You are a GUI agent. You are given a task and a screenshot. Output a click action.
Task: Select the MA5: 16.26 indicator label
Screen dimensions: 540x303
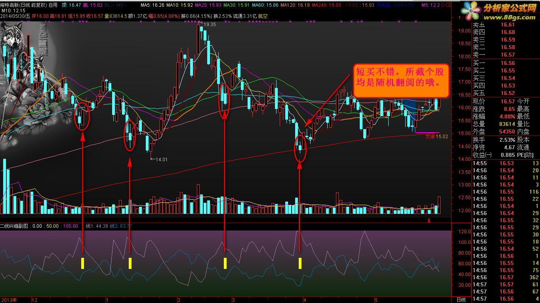pos(153,6)
